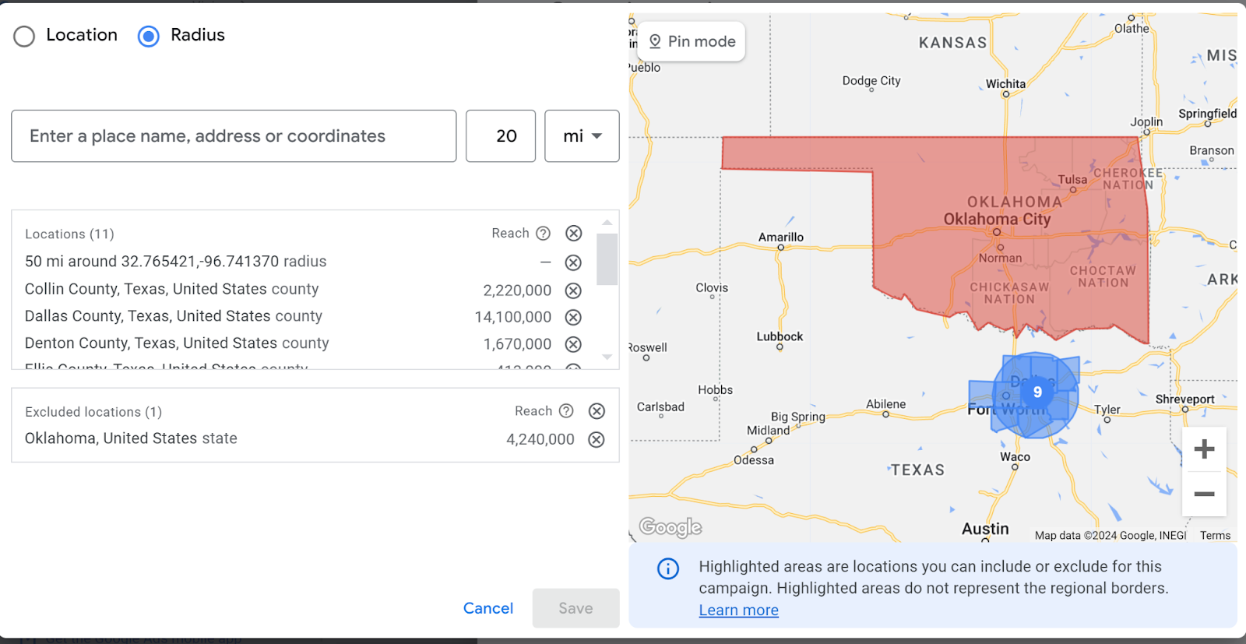The height and width of the screenshot is (644, 1246).
Task: Enable Pin mode on the map
Action: tap(692, 41)
